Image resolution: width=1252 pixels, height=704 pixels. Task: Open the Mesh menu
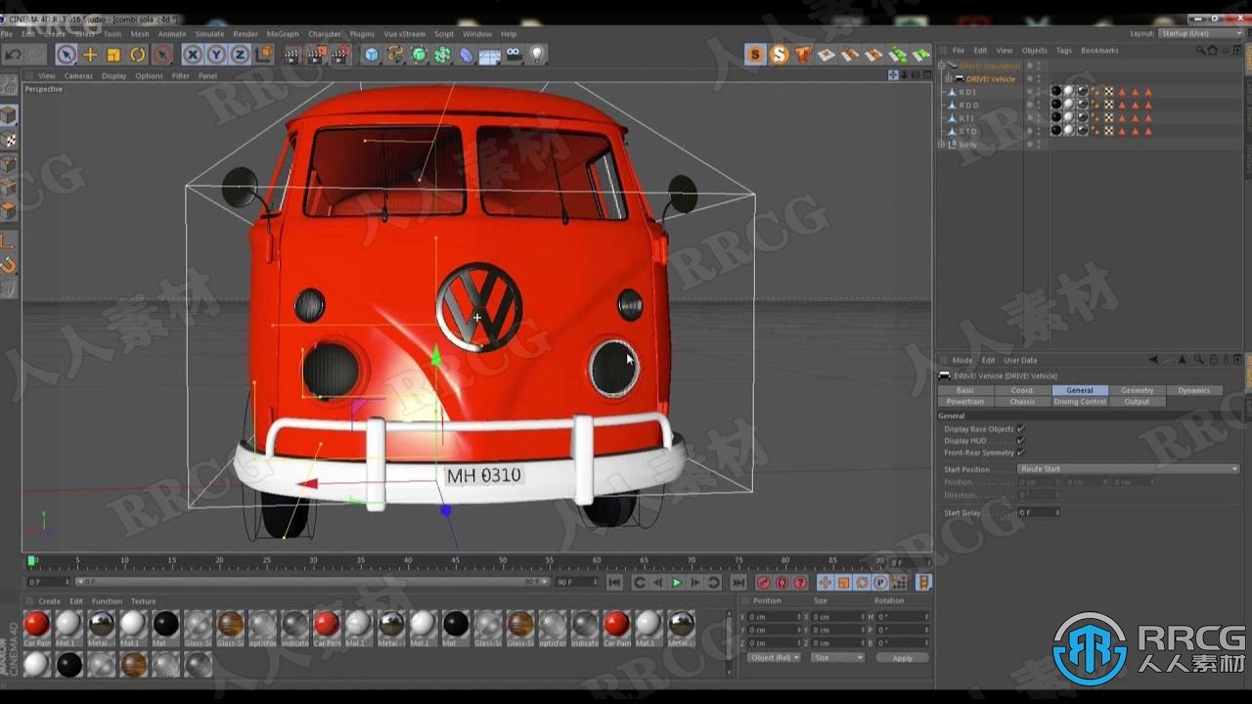point(140,34)
